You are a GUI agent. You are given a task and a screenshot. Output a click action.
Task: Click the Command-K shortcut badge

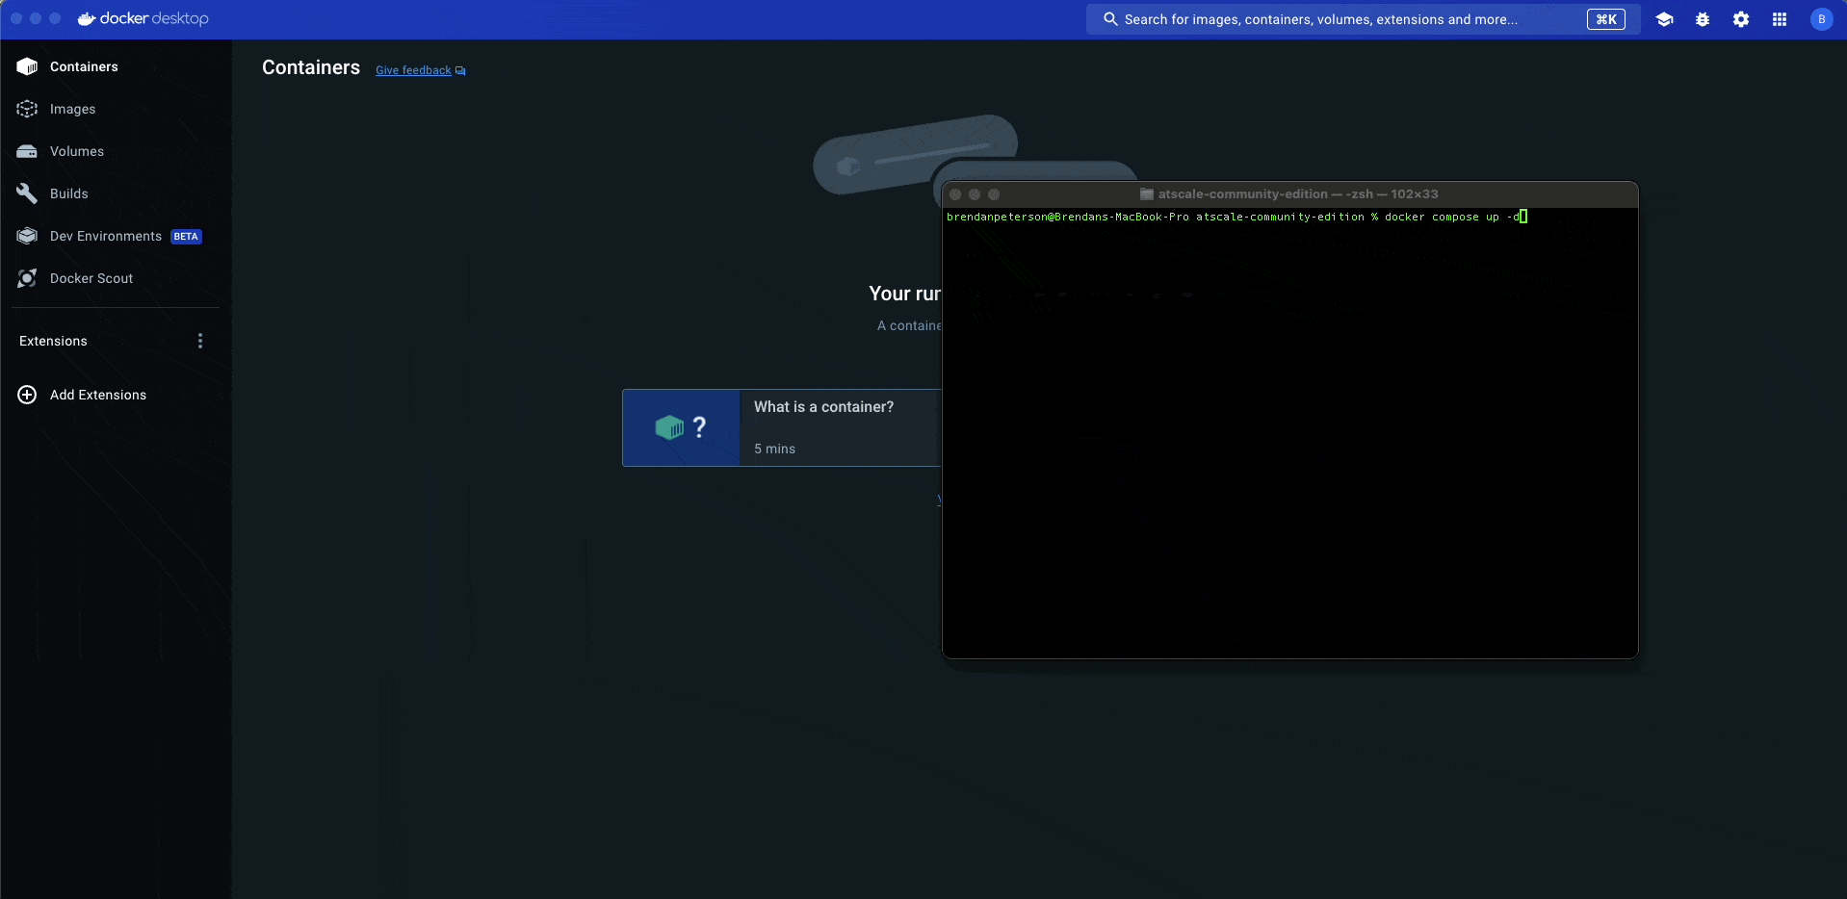point(1606,19)
